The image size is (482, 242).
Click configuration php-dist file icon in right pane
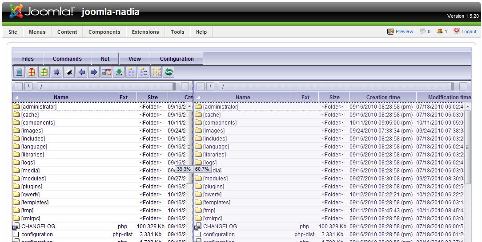[198, 234]
